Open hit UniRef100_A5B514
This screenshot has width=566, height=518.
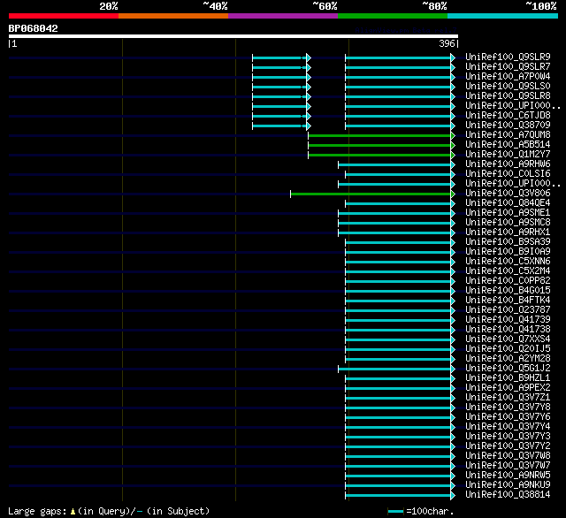[x=508, y=145]
